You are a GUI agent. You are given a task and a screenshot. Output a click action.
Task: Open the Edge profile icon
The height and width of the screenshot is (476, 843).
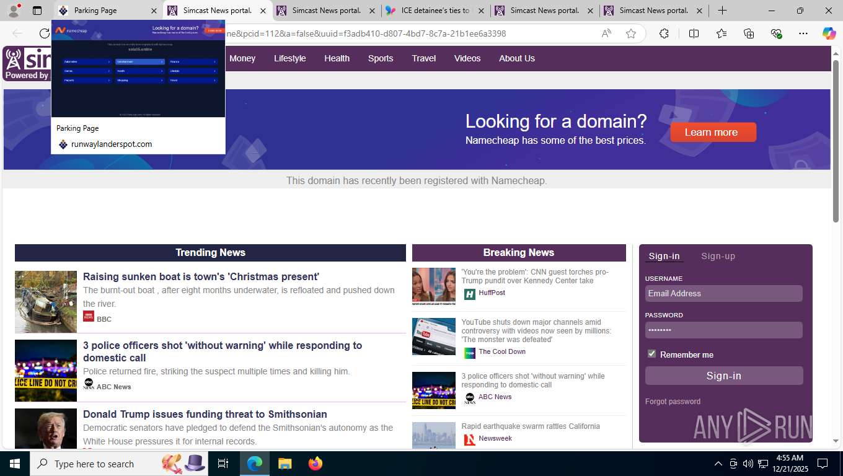coord(14,11)
